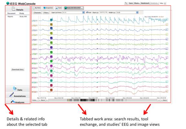The image size is (186, 129).
Task: Click the LTD1 channel annotation marker icon
Action: click(x=51, y=20)
